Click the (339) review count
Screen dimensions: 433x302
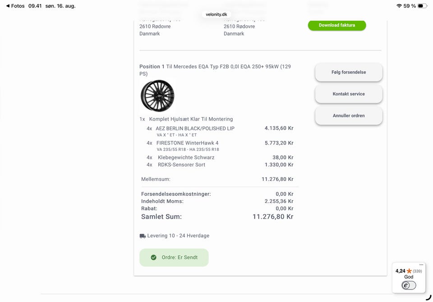pyautogui.click(x=417, y=271)
